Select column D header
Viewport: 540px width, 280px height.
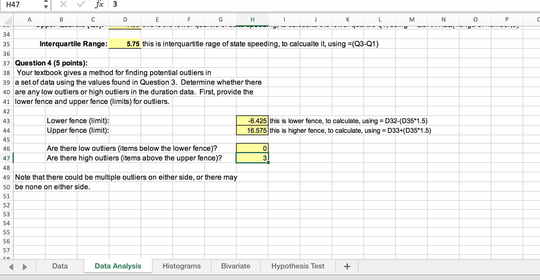click(125, 20)
